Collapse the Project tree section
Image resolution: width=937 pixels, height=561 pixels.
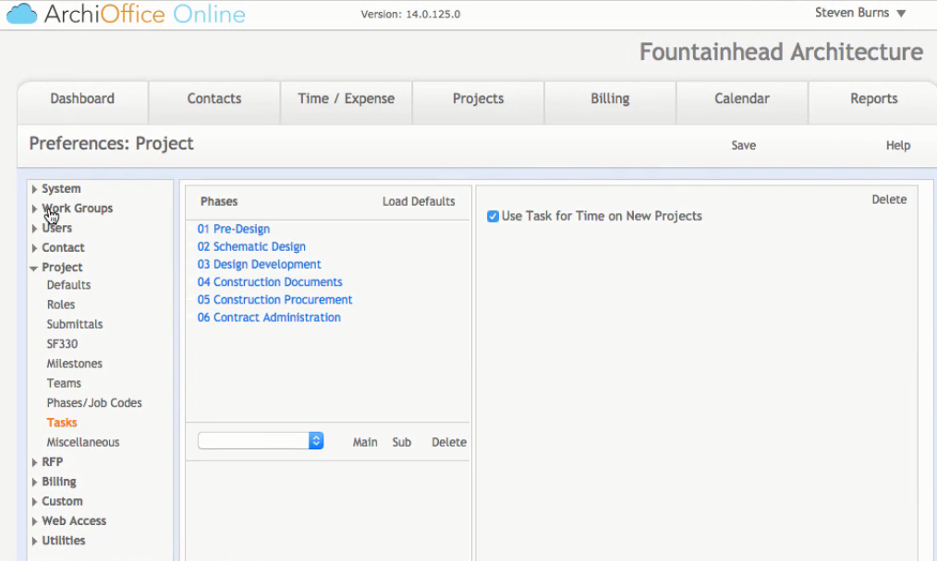[35, 268]
